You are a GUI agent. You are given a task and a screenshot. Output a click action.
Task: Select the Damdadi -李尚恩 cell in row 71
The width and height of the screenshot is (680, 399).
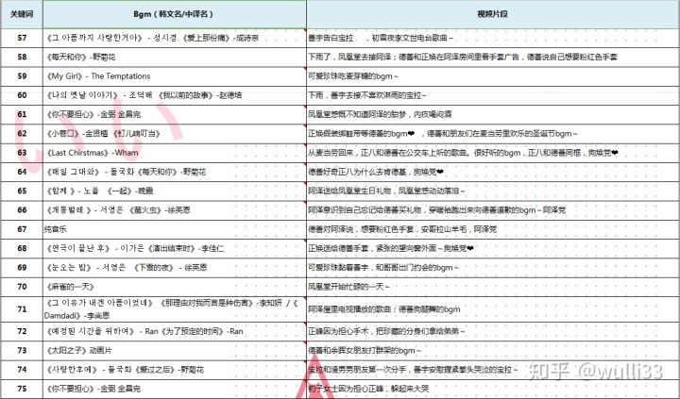(x=175, y=309)
